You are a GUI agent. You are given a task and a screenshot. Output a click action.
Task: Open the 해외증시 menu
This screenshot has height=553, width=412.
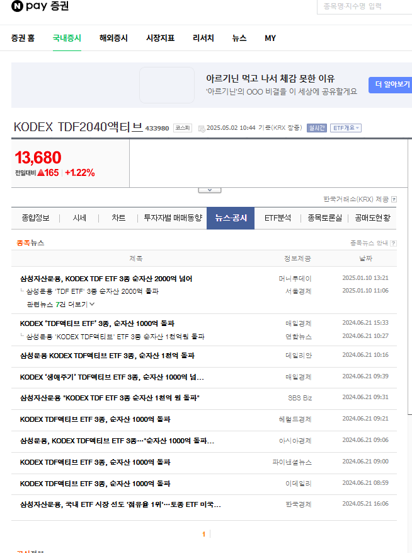pos(113,38)
